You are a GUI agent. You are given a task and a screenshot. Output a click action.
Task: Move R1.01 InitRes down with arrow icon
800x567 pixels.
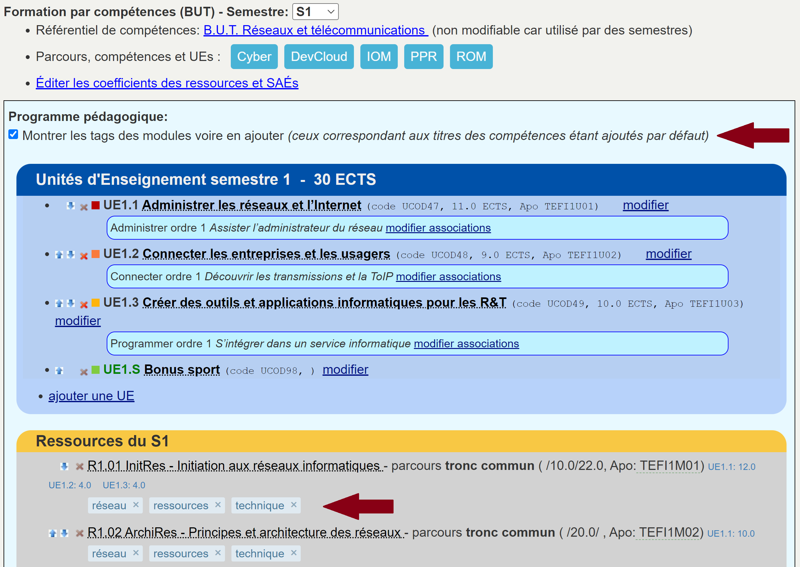(x=64, y=466)
